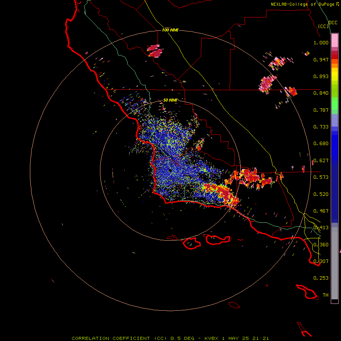
Task: Click the light pink swatch at legend top
Action: point(335,41)
